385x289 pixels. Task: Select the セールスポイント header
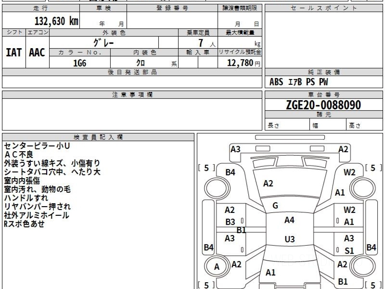tap(324, 8)
